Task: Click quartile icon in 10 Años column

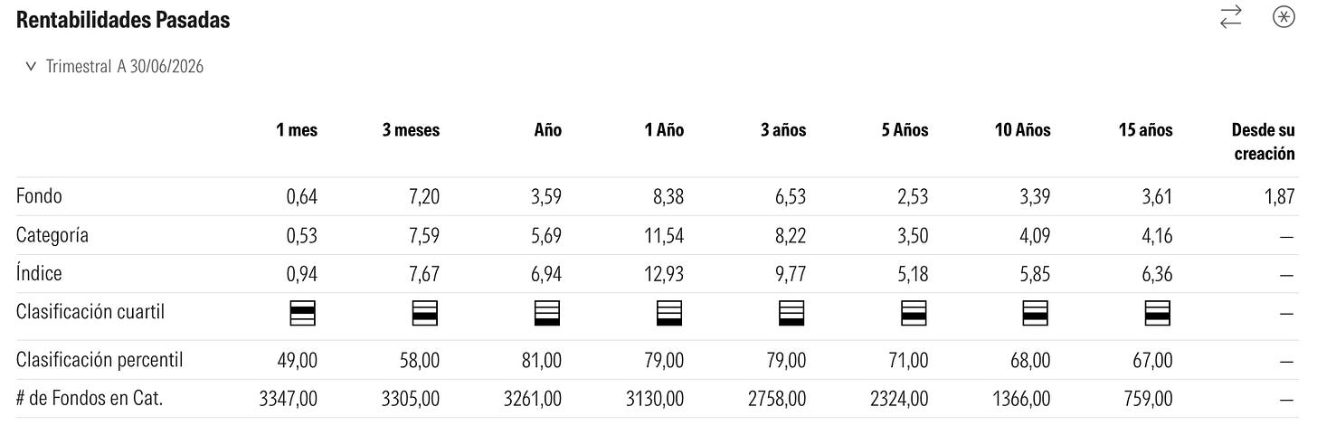Action: (x=1037, y=313)
